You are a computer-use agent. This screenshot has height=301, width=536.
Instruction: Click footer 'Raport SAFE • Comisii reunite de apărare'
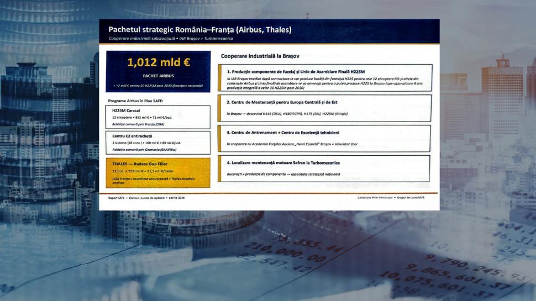tap(146, 198)
